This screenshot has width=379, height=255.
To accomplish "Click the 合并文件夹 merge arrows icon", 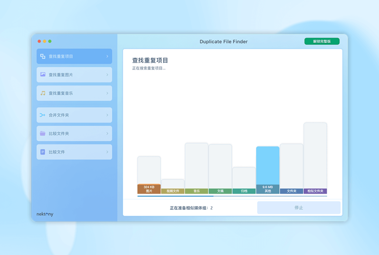I will coord(43,115).
